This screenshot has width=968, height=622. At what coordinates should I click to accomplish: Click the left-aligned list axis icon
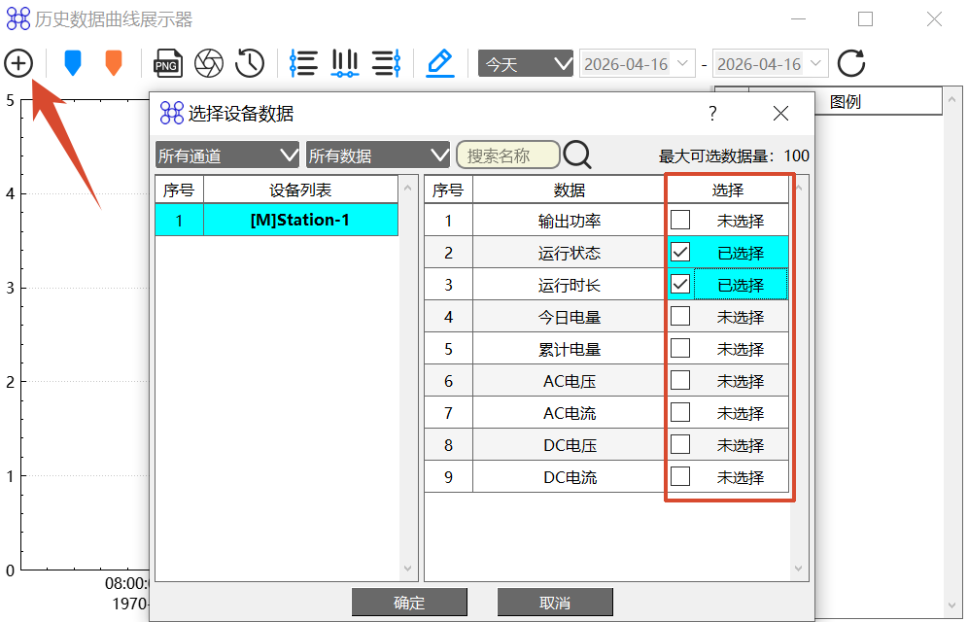(303, 63)
